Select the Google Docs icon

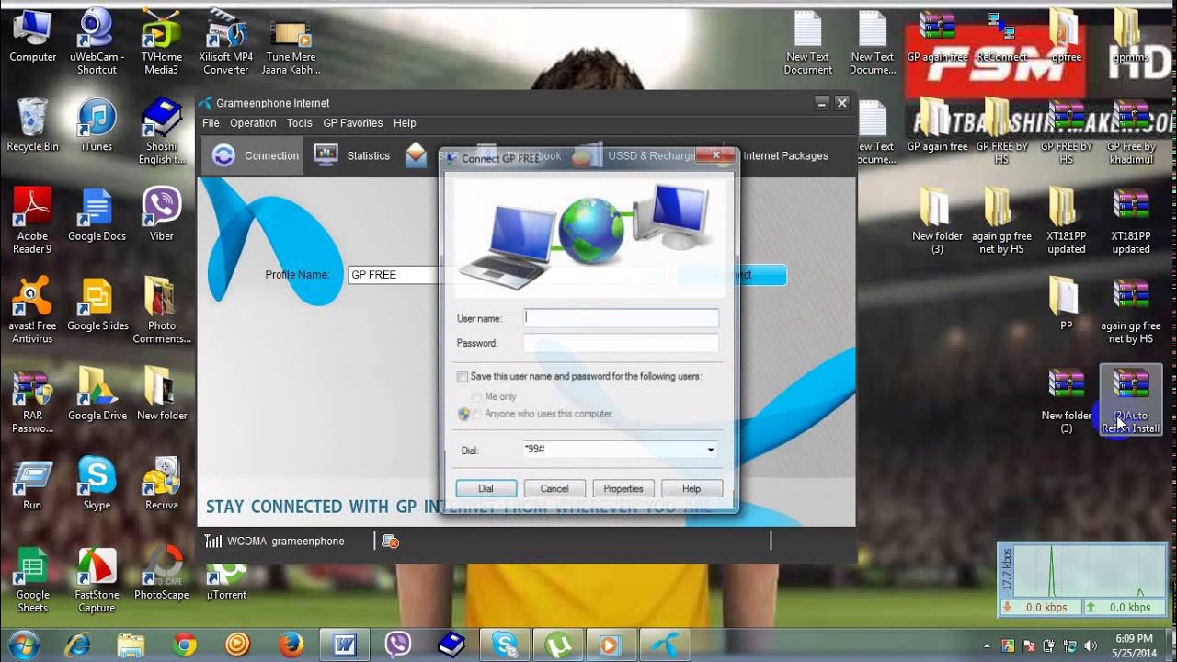pos(97,215)
